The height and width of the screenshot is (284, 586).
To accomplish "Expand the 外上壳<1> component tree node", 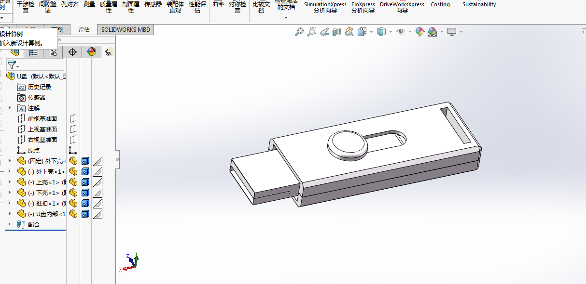I will click(x=9, y=171).
